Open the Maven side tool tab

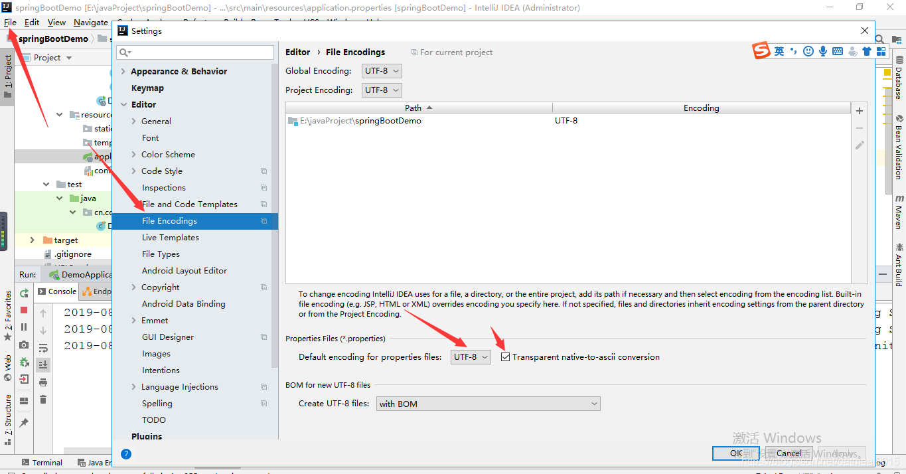coord(899,212)
